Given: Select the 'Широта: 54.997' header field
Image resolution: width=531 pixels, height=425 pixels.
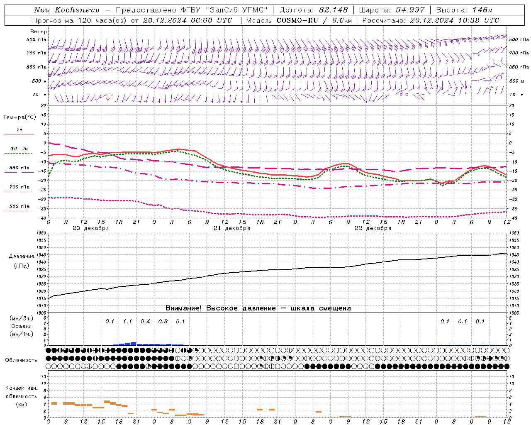Looking at the screenshot, I should [392, 10].
